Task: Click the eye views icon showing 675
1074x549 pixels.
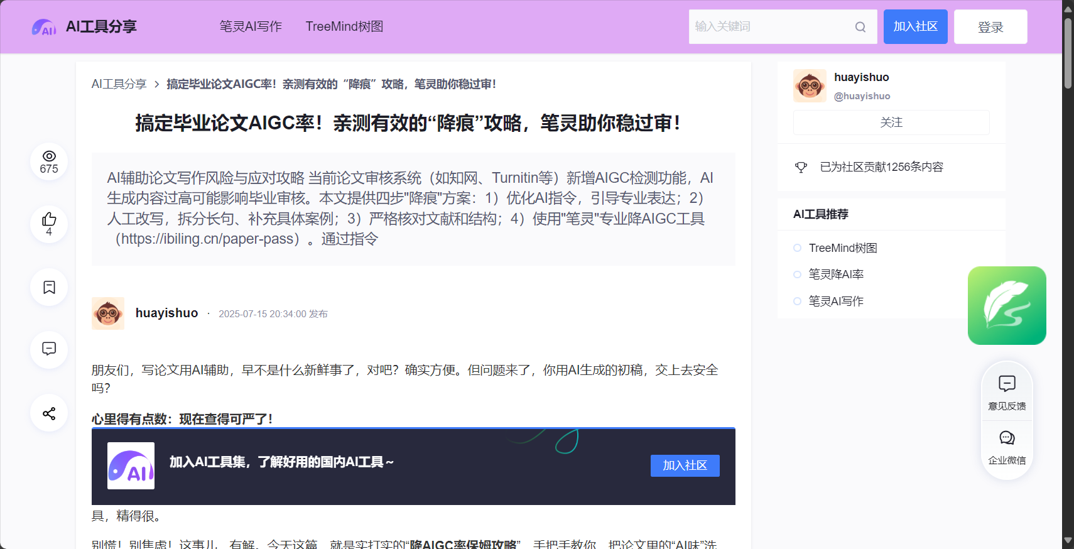Action: point(49,156)
